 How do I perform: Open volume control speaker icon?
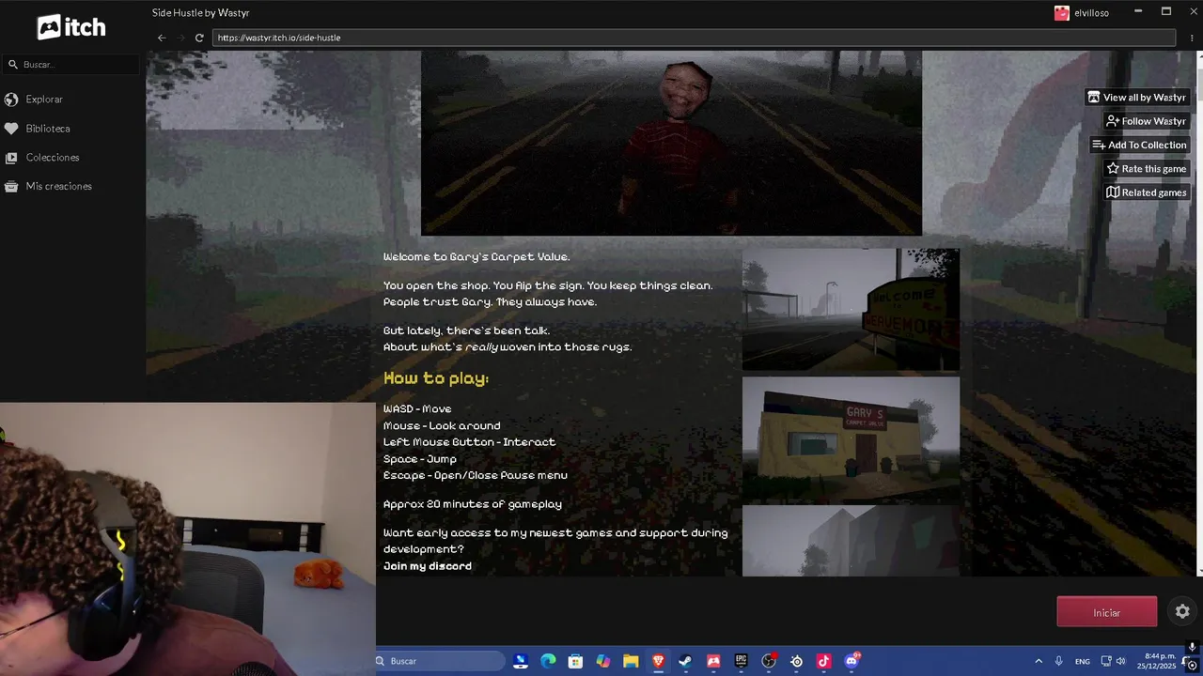click(1120, 661)
